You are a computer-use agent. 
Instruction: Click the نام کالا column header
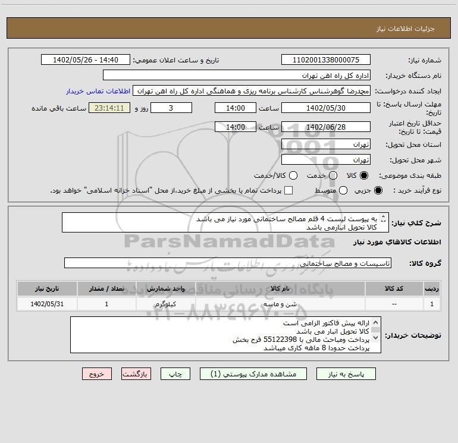[280, 288]
